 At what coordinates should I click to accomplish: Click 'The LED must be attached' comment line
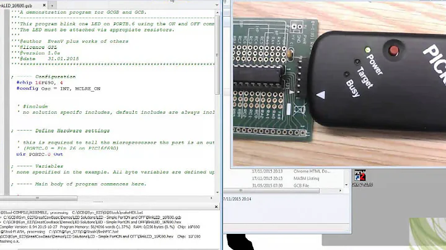93,30
